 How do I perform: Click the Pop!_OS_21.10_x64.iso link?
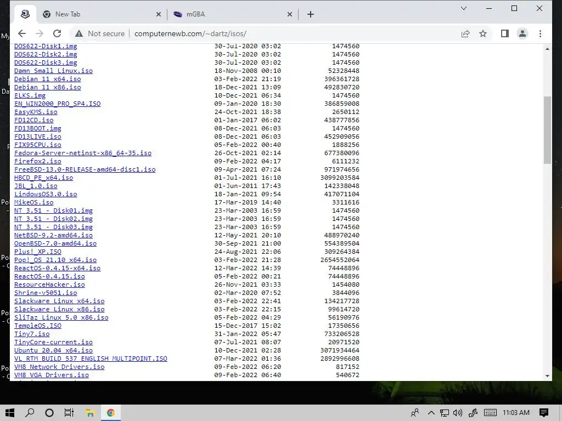[x=55, y=260]
